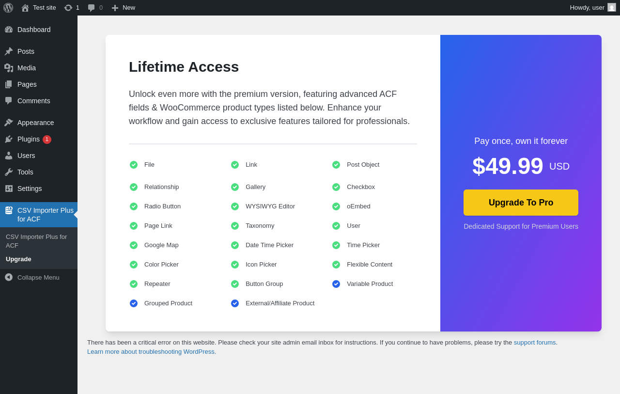Screen dimensions: 620x394
Task: Click the 'Lifetime Access' heading
Action: click(184, 67)
